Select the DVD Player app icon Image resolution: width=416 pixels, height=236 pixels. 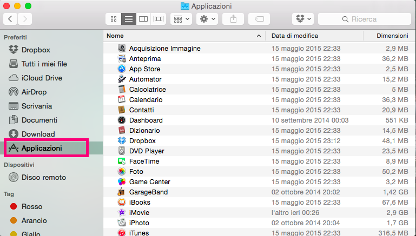click(x=122, y=151)
